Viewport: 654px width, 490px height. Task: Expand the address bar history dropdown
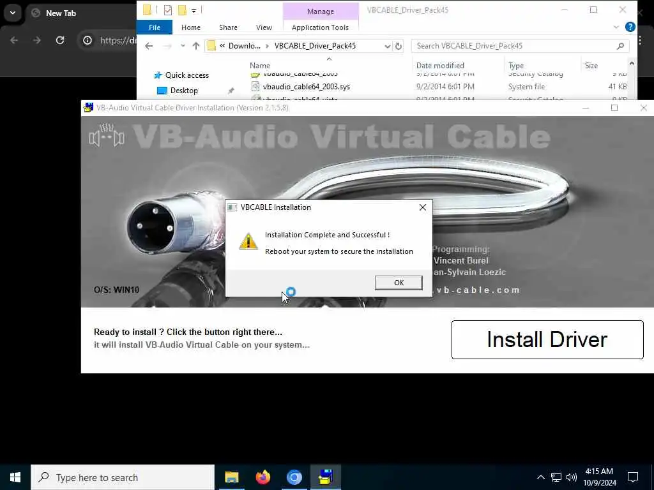pyautogui.click(x=388, y=46)
